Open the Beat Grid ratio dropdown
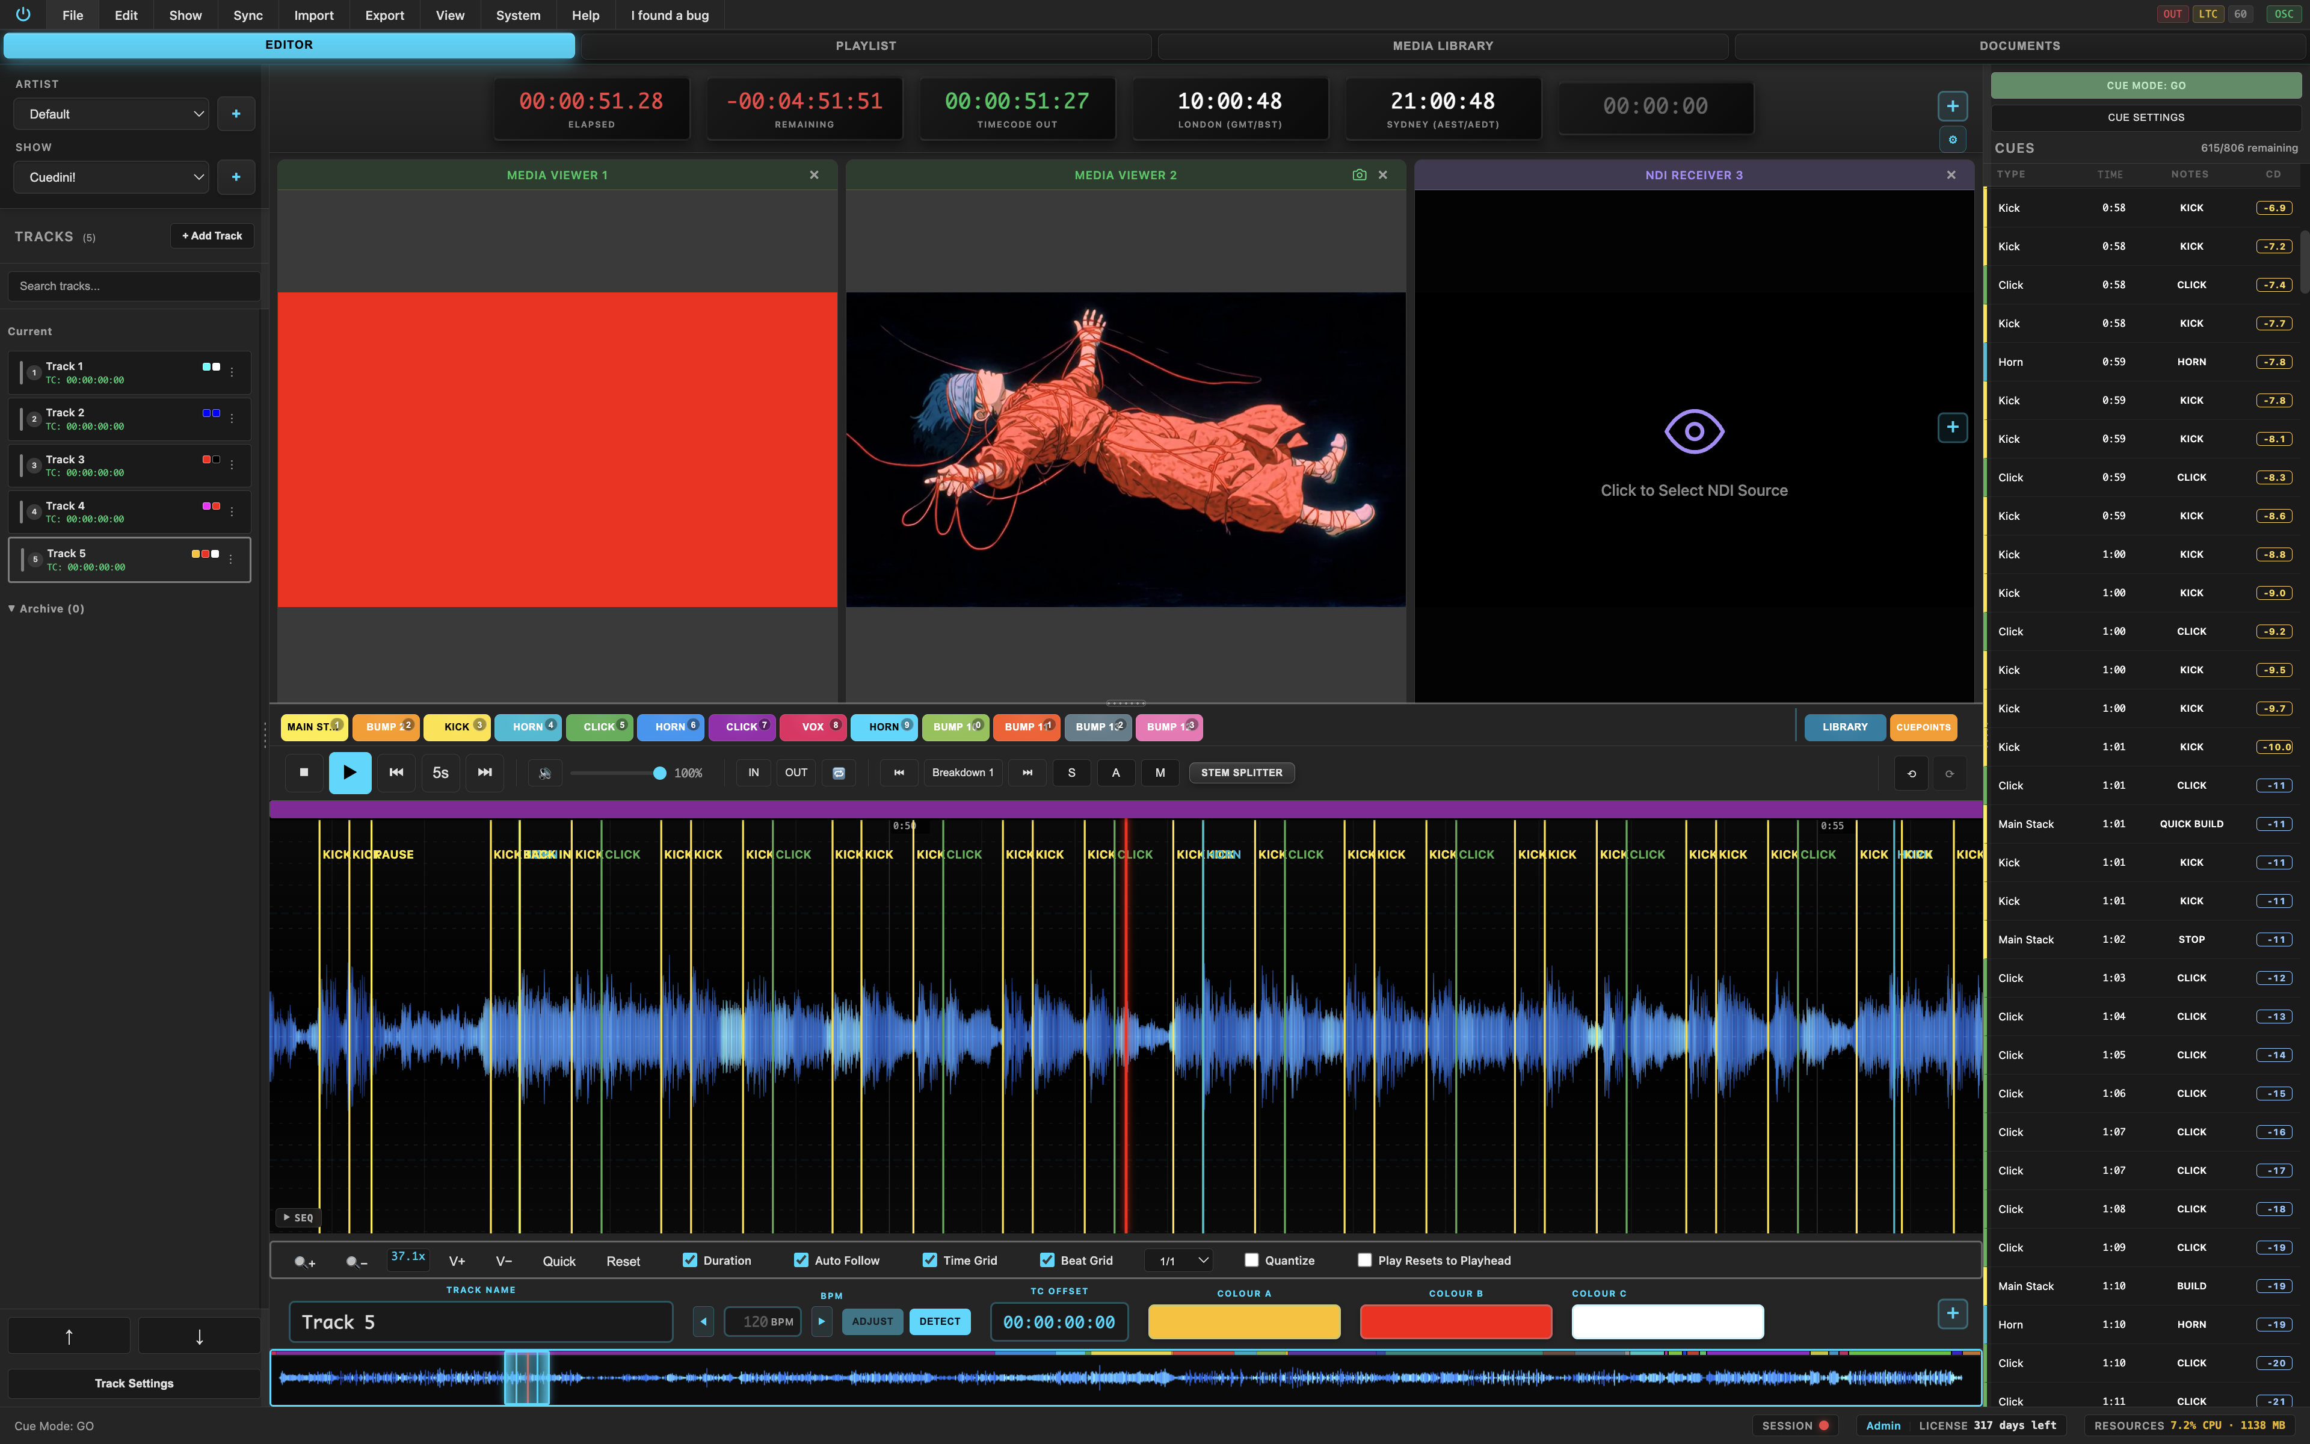 [x=1178, y=1260]
